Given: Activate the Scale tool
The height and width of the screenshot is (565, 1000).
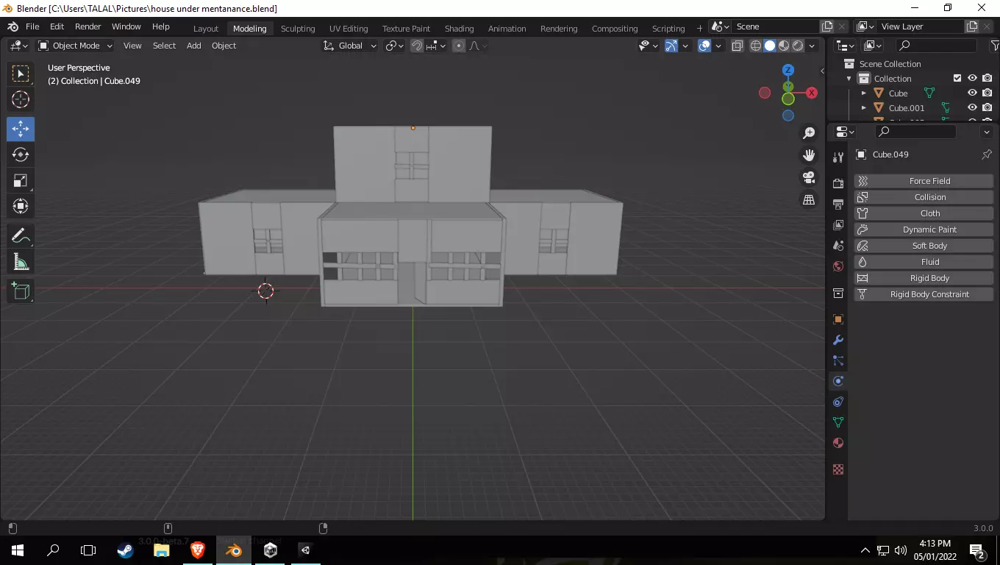Looking at the screenshot, I should pos(21,180).
